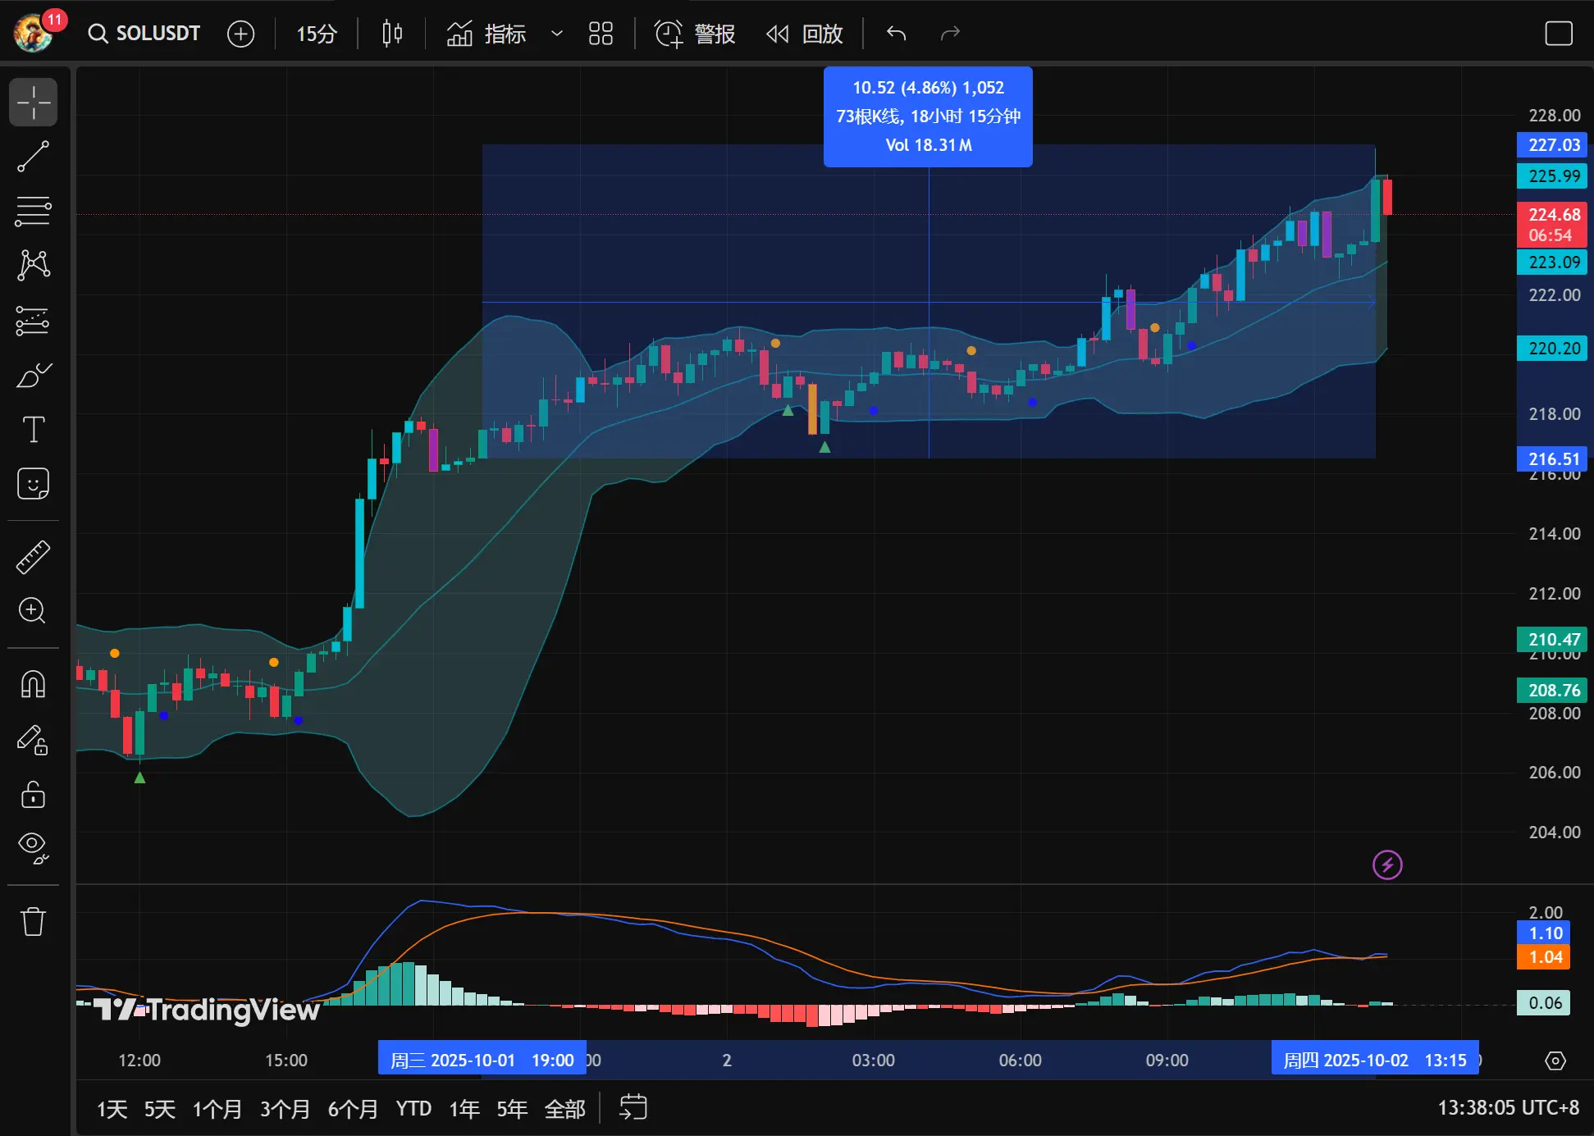Click the 警报 alert button
The width and height of the screenshot is (1594, 1136).
tap(695, 34)
